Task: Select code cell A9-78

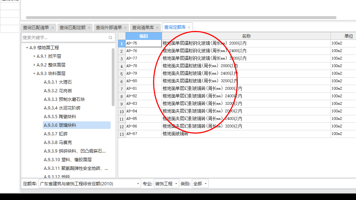Action: click(144, 66)
